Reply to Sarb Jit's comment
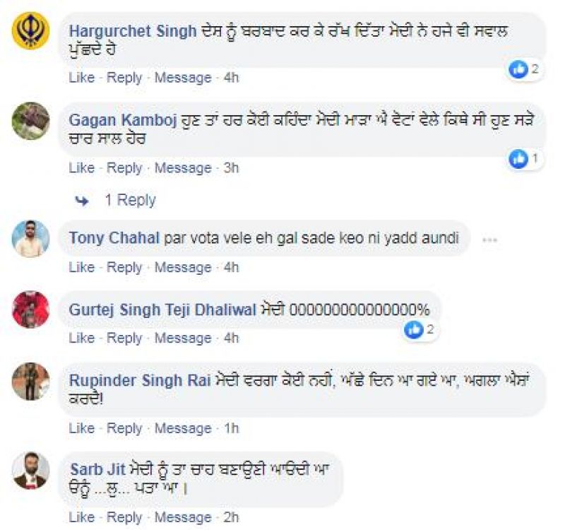The width and height of the screenshot is (565, 530). 124,518
